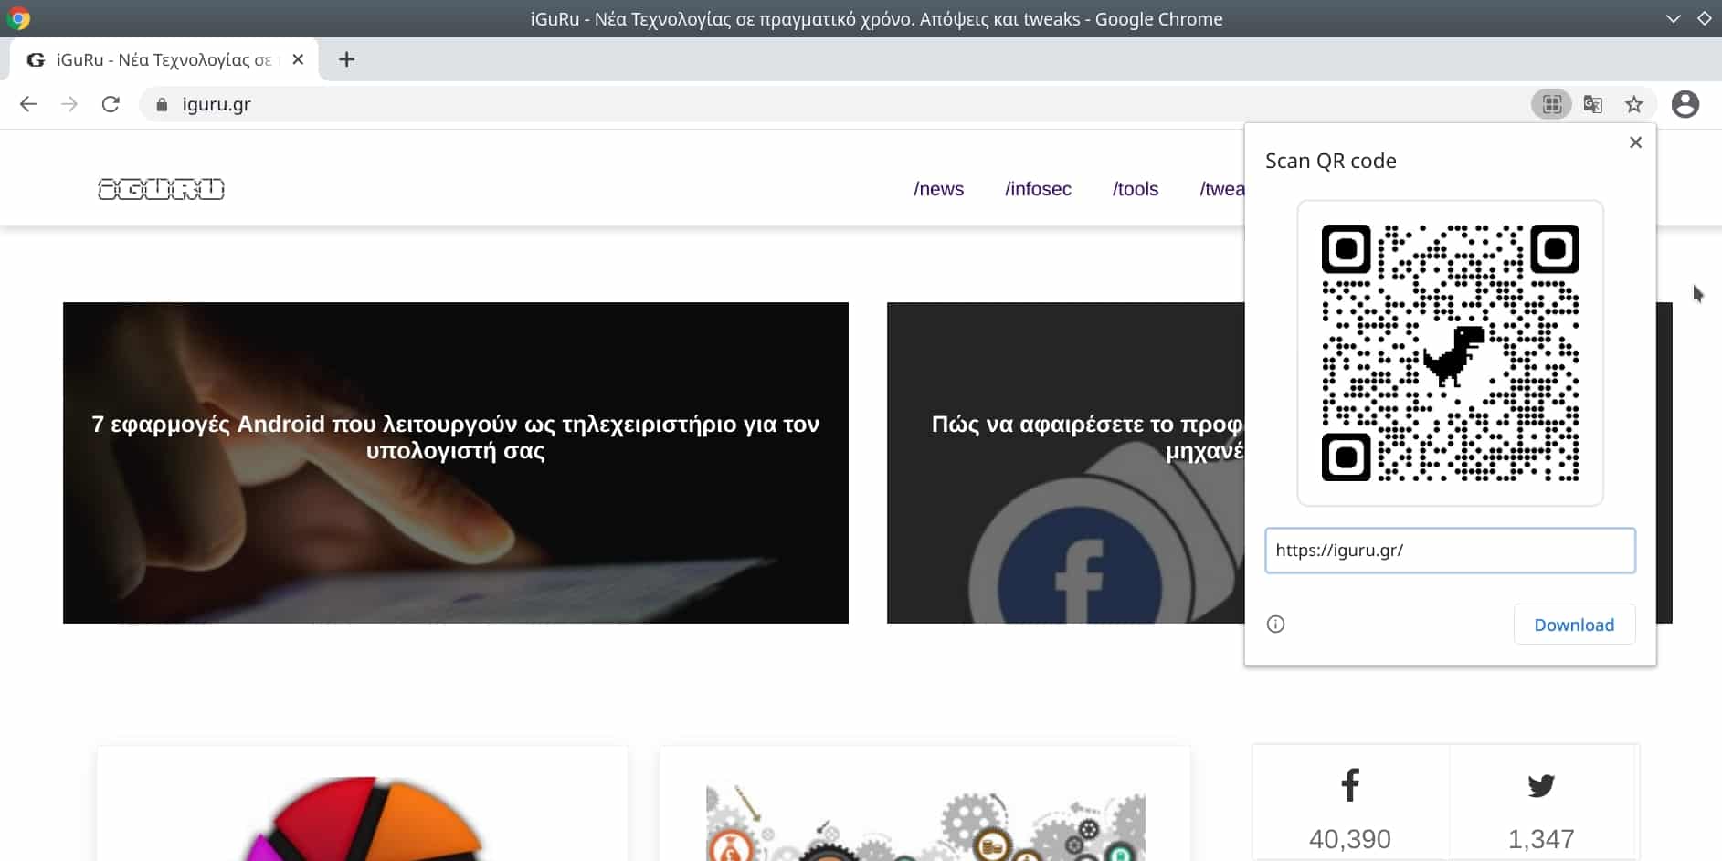Click the Facebook share count icon
This screenshot has height=861, width=1722.
point(1350,785)
